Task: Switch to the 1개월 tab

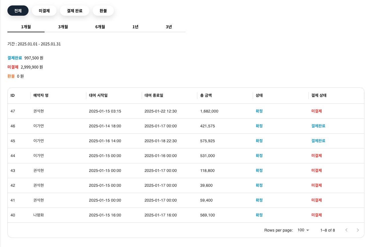Action: pyautogui.click(x=26, y=27)
